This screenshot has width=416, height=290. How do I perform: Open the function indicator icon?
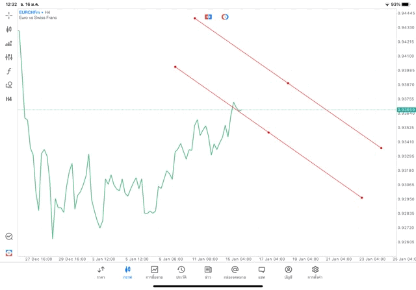[9, 71]
